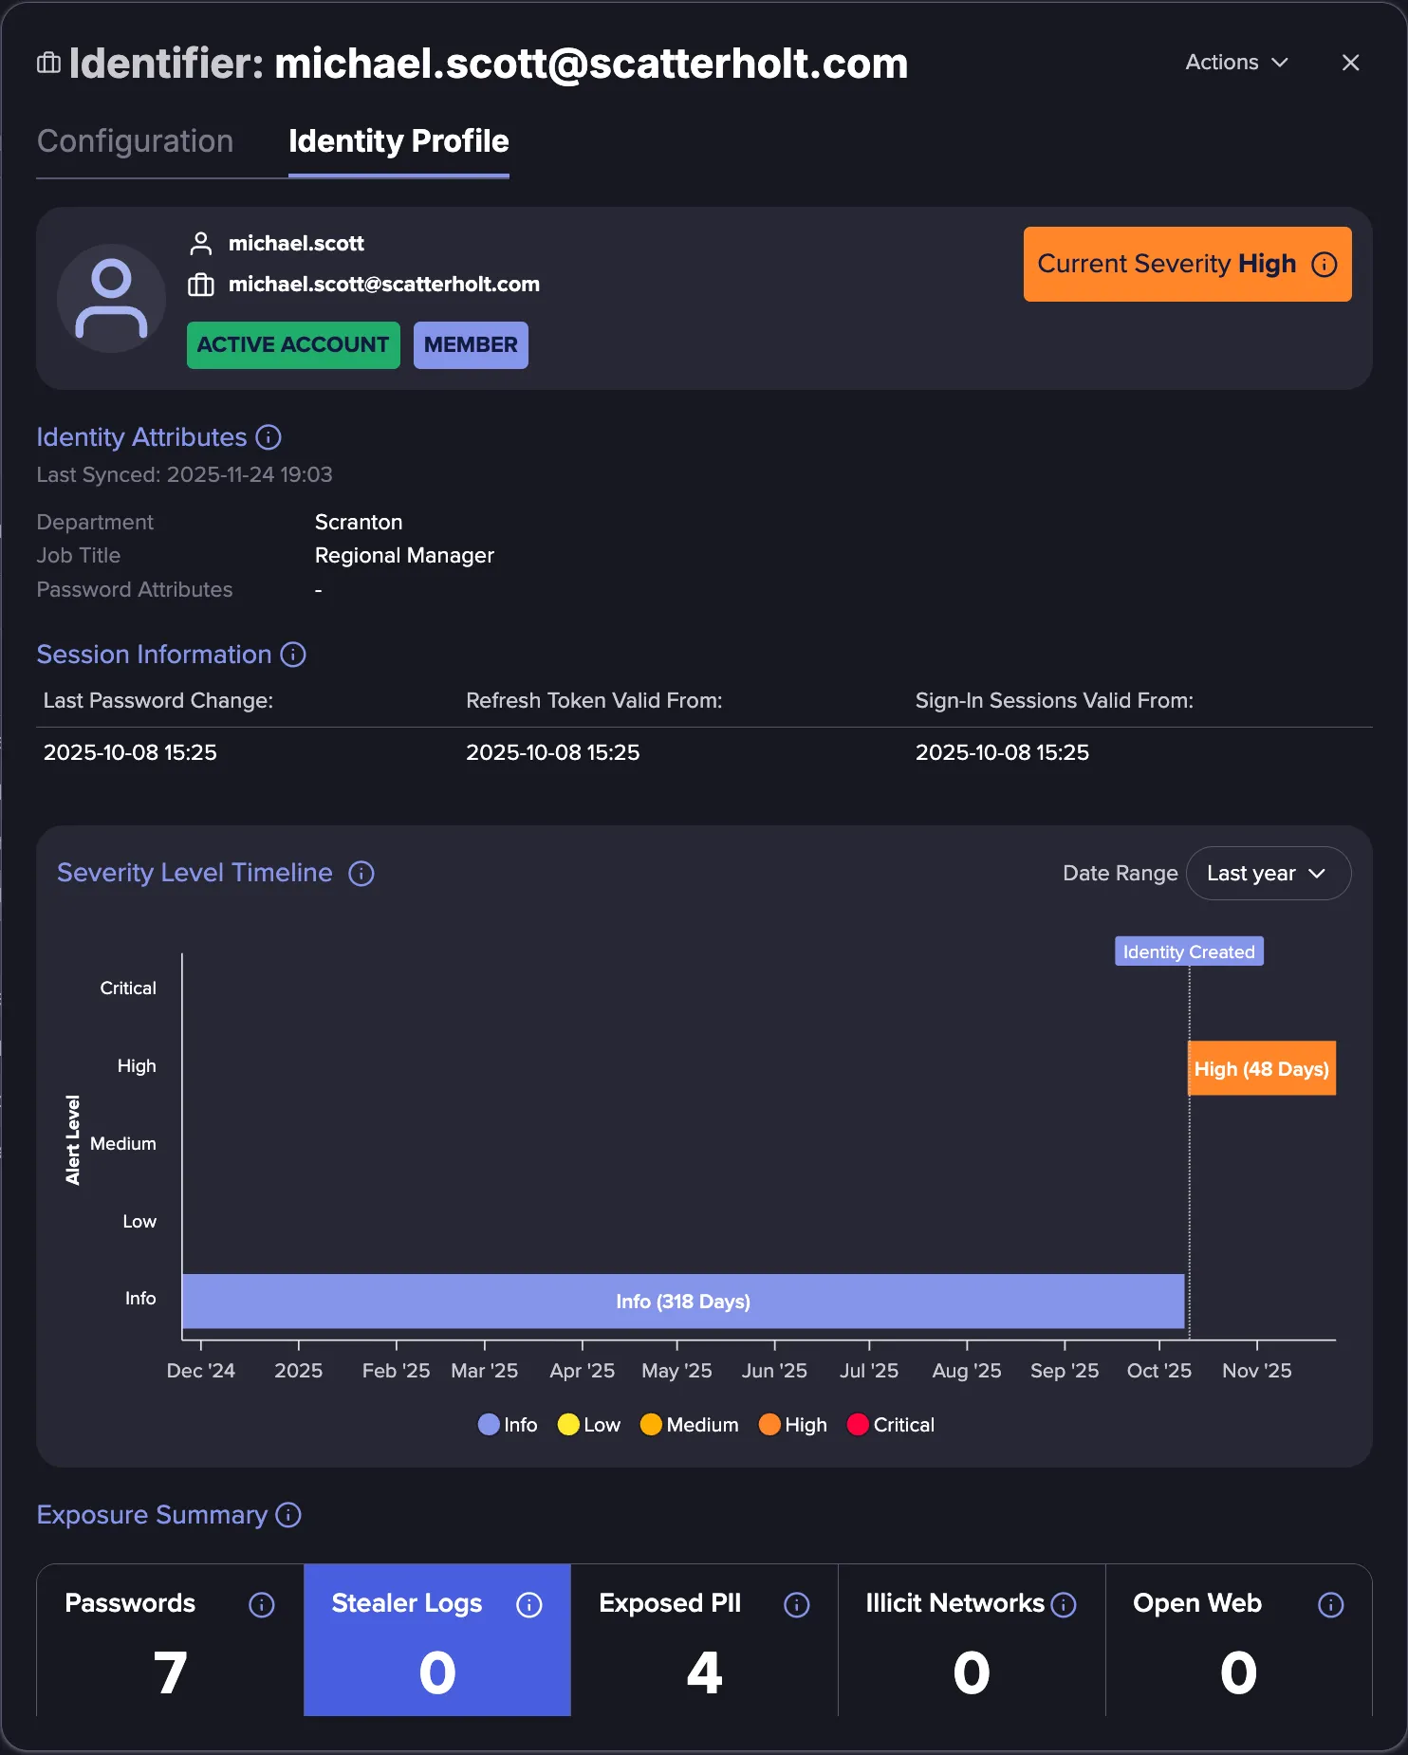Viewport: 1408px width, 1755px height.
Task: Click the info icon on Current Severity High badge
Action: 1325,264
